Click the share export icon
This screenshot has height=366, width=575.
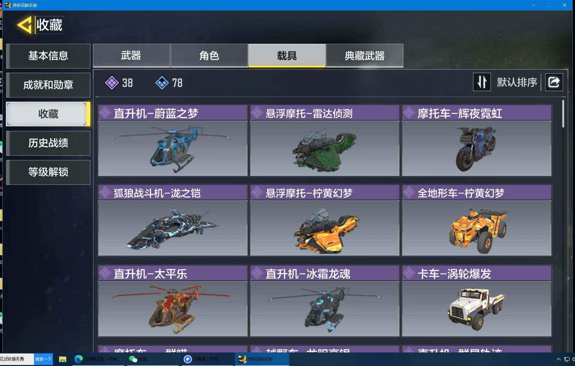tap(554, 82)
